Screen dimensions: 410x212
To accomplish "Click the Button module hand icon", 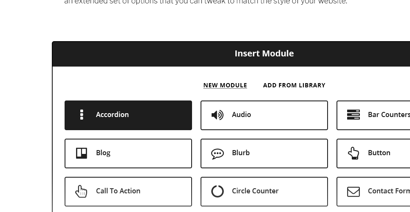I will click(x=353, y=153).
